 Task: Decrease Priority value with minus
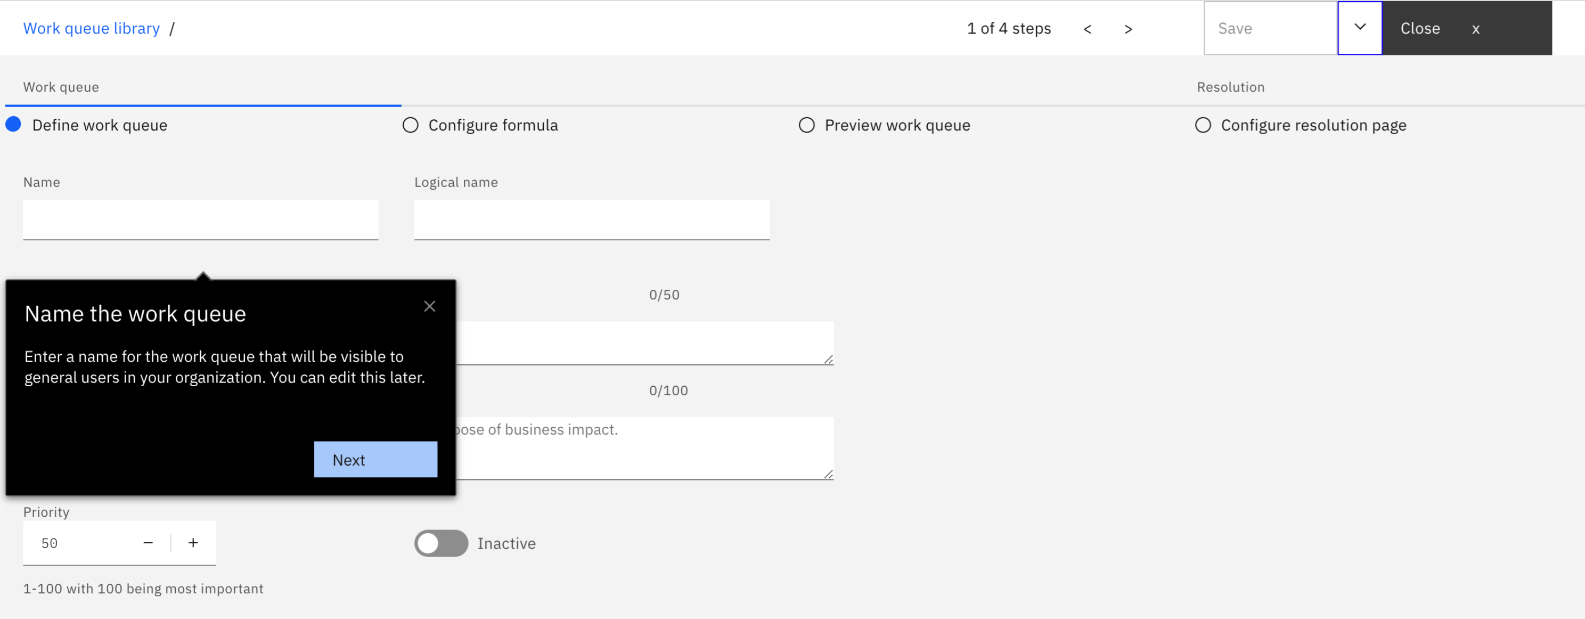click(x=148, y=542)
